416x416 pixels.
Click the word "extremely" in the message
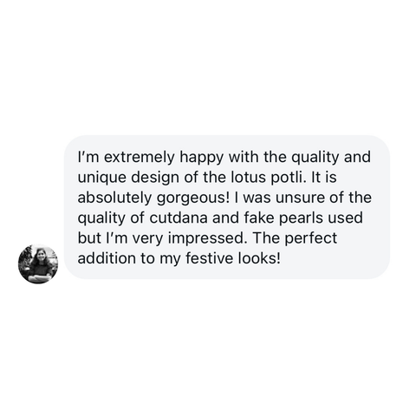pyautogui.click(x=140, y=158)
